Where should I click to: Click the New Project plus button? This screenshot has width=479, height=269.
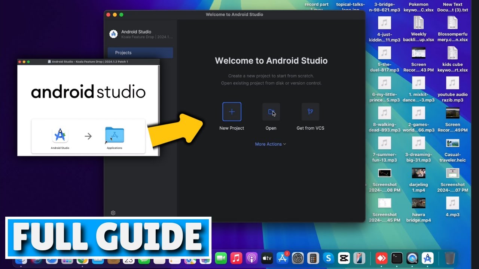(232, 112)
